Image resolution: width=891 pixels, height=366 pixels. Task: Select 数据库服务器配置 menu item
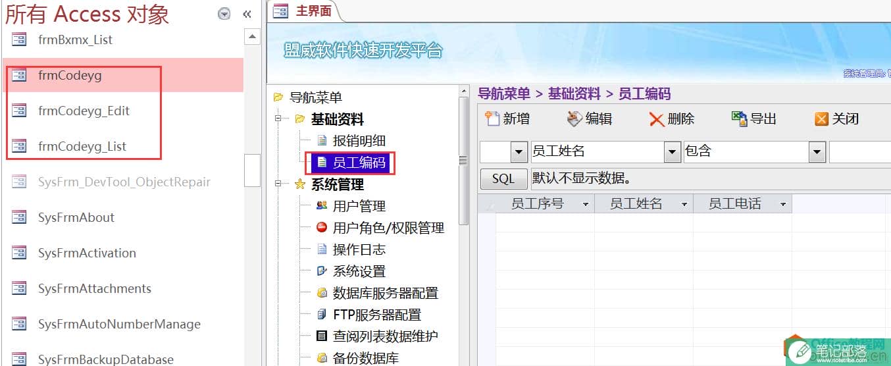click(x=386, y=293)
